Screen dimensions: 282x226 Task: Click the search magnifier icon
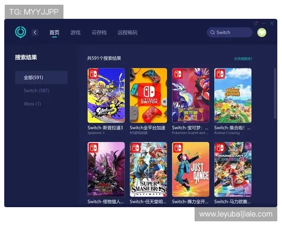coord(212,32)
